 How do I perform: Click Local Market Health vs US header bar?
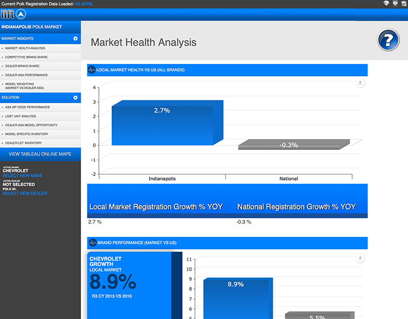point(227,70)
